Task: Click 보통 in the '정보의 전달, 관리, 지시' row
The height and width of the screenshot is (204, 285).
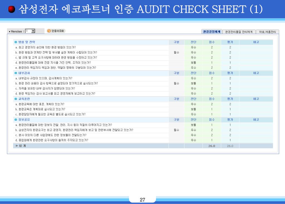Action: pos(193,125)
